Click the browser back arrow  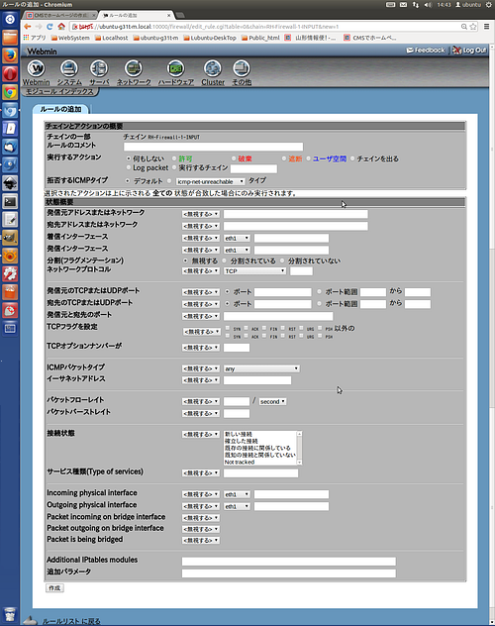27,27
